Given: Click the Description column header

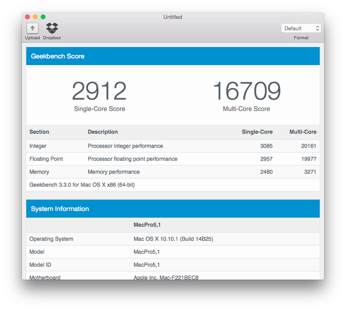Looking at the screenshot, I should point(103,132).
